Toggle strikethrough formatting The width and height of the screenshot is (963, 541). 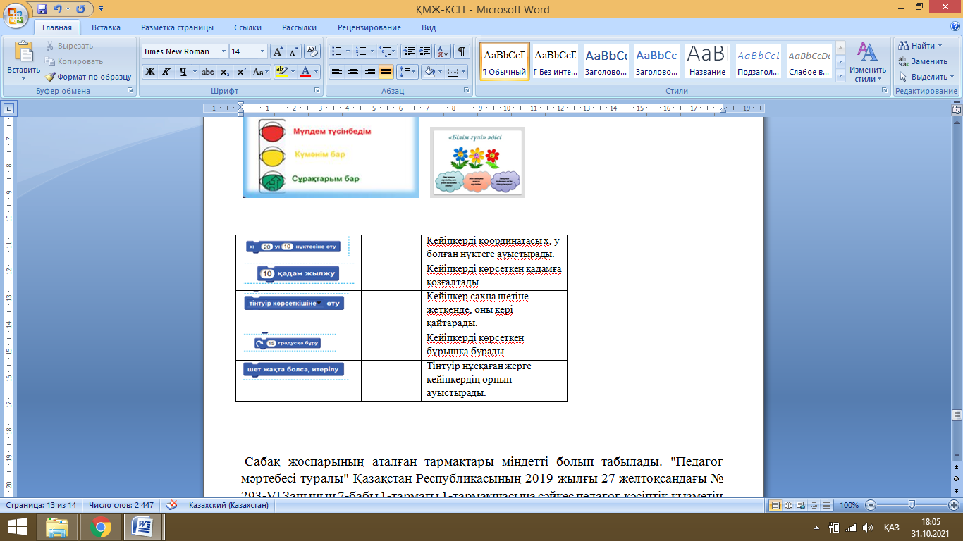pyautogui.click(x=208, y=72)
